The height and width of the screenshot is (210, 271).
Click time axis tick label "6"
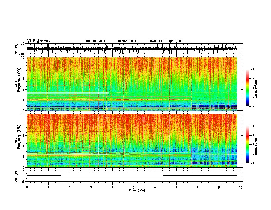point(155,187)
